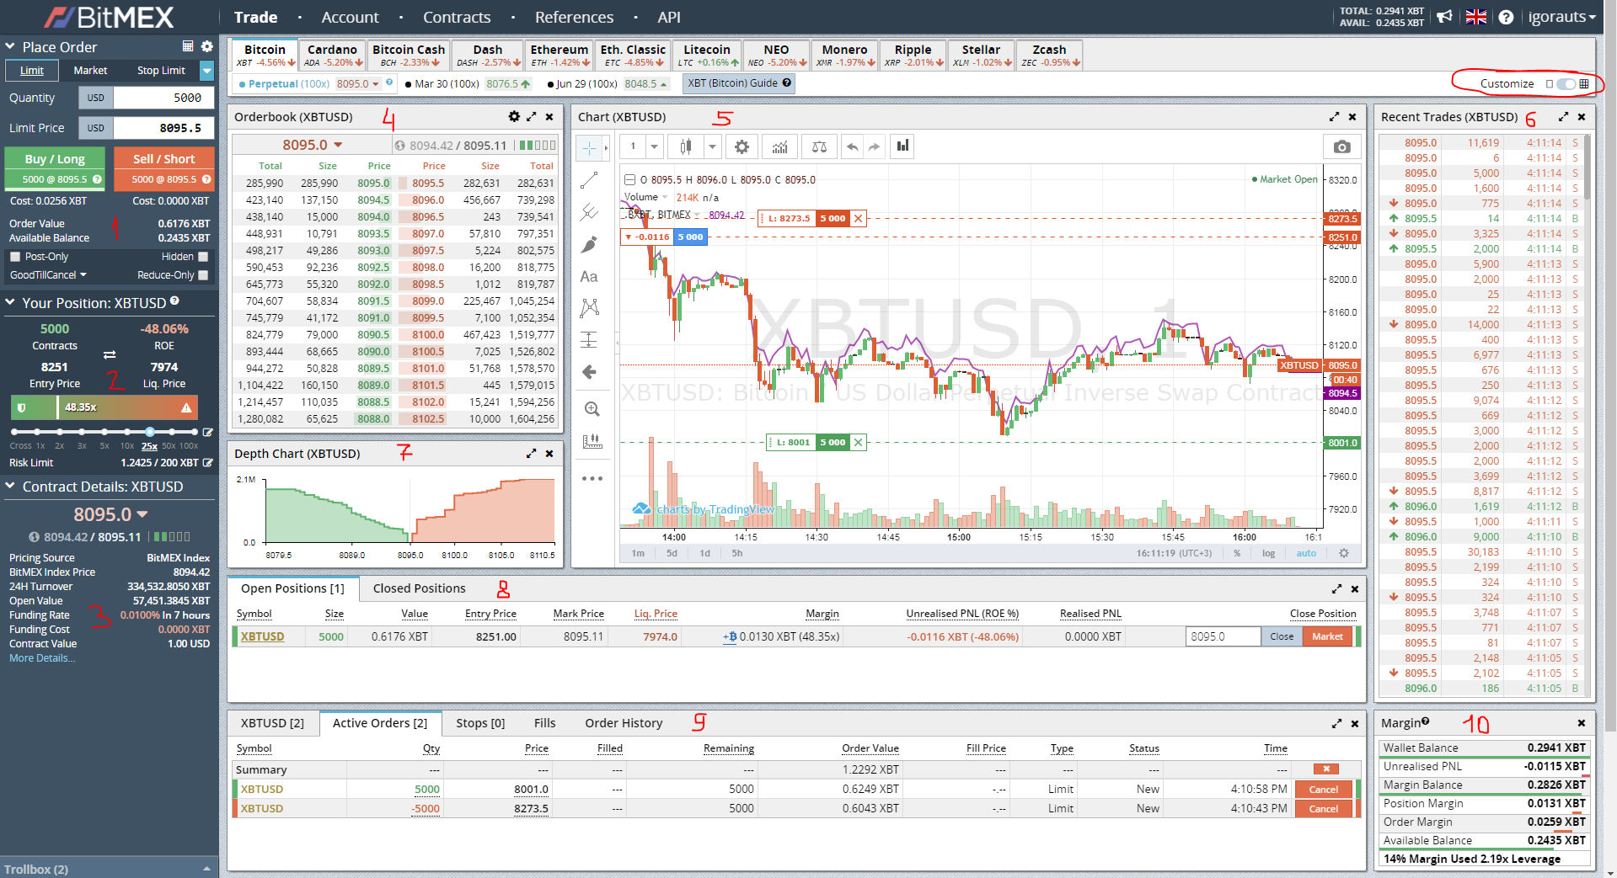Select the trend line drawing tool

[590, 180]
